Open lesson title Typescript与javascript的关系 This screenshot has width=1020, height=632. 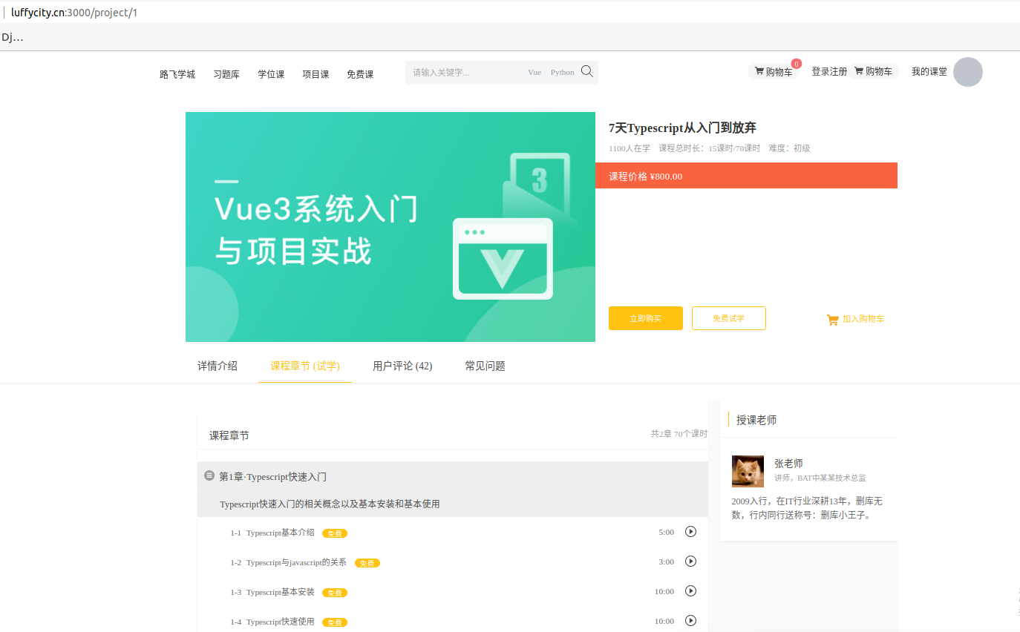click(297, 562)
